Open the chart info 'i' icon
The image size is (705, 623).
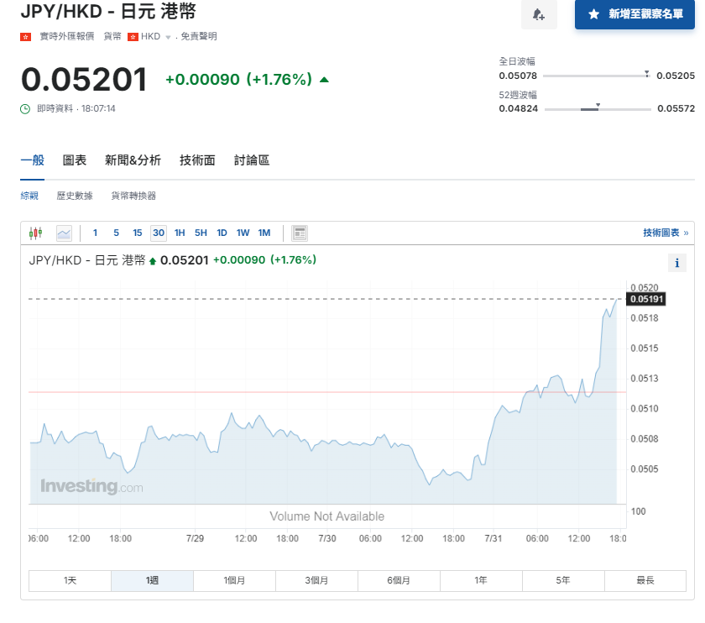point(677,264)
